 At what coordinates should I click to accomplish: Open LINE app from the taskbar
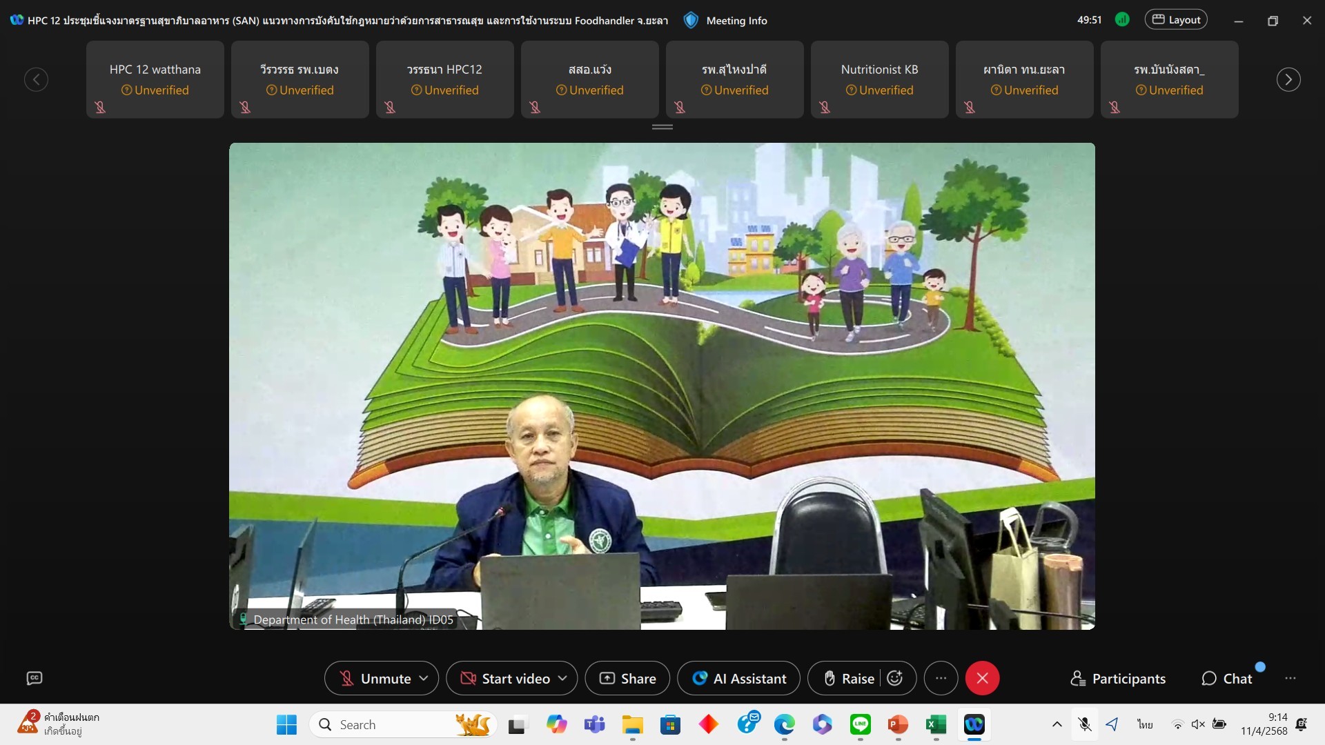tap(861, 724)
